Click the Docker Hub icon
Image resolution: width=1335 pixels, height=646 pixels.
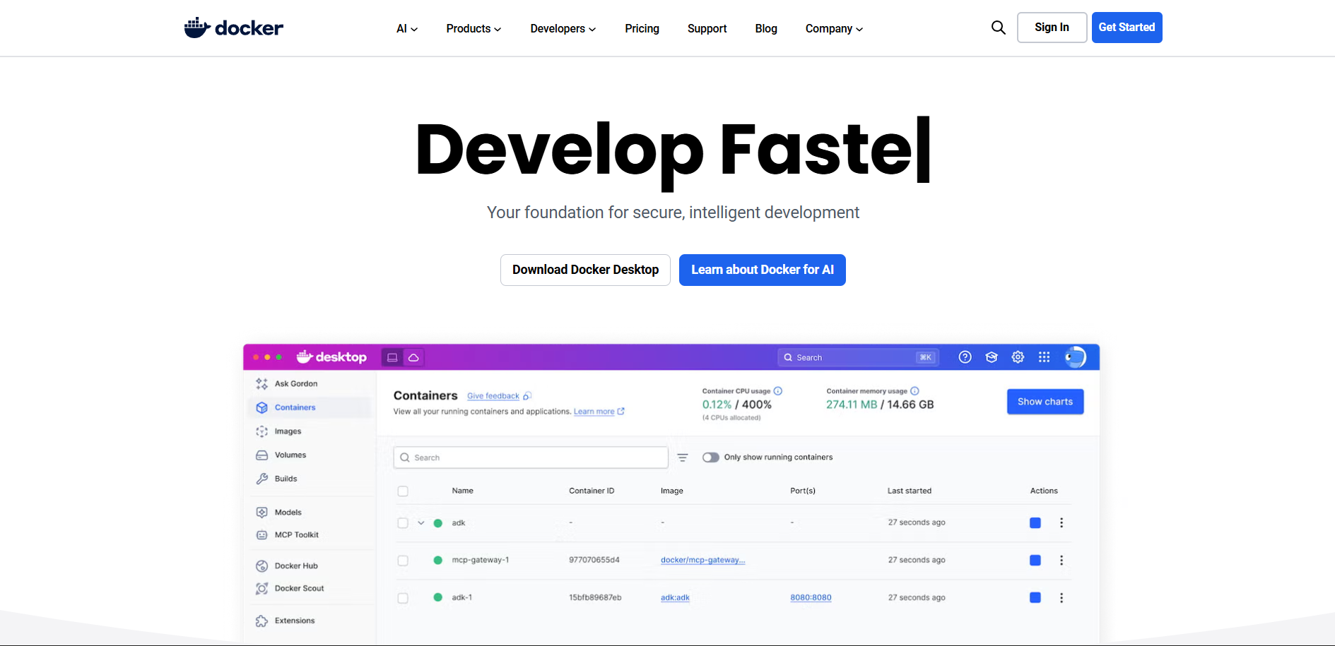tap(261, 566)
